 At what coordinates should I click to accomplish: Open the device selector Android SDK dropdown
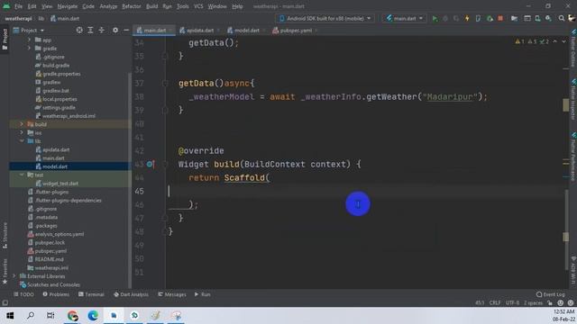[325, 18]
